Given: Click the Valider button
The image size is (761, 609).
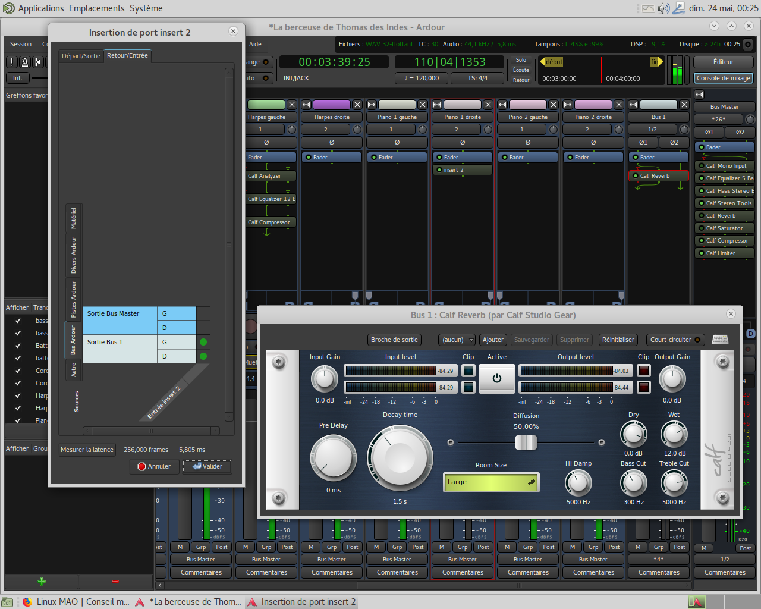Looking at the screenshot, I should (x=207, y=466).
